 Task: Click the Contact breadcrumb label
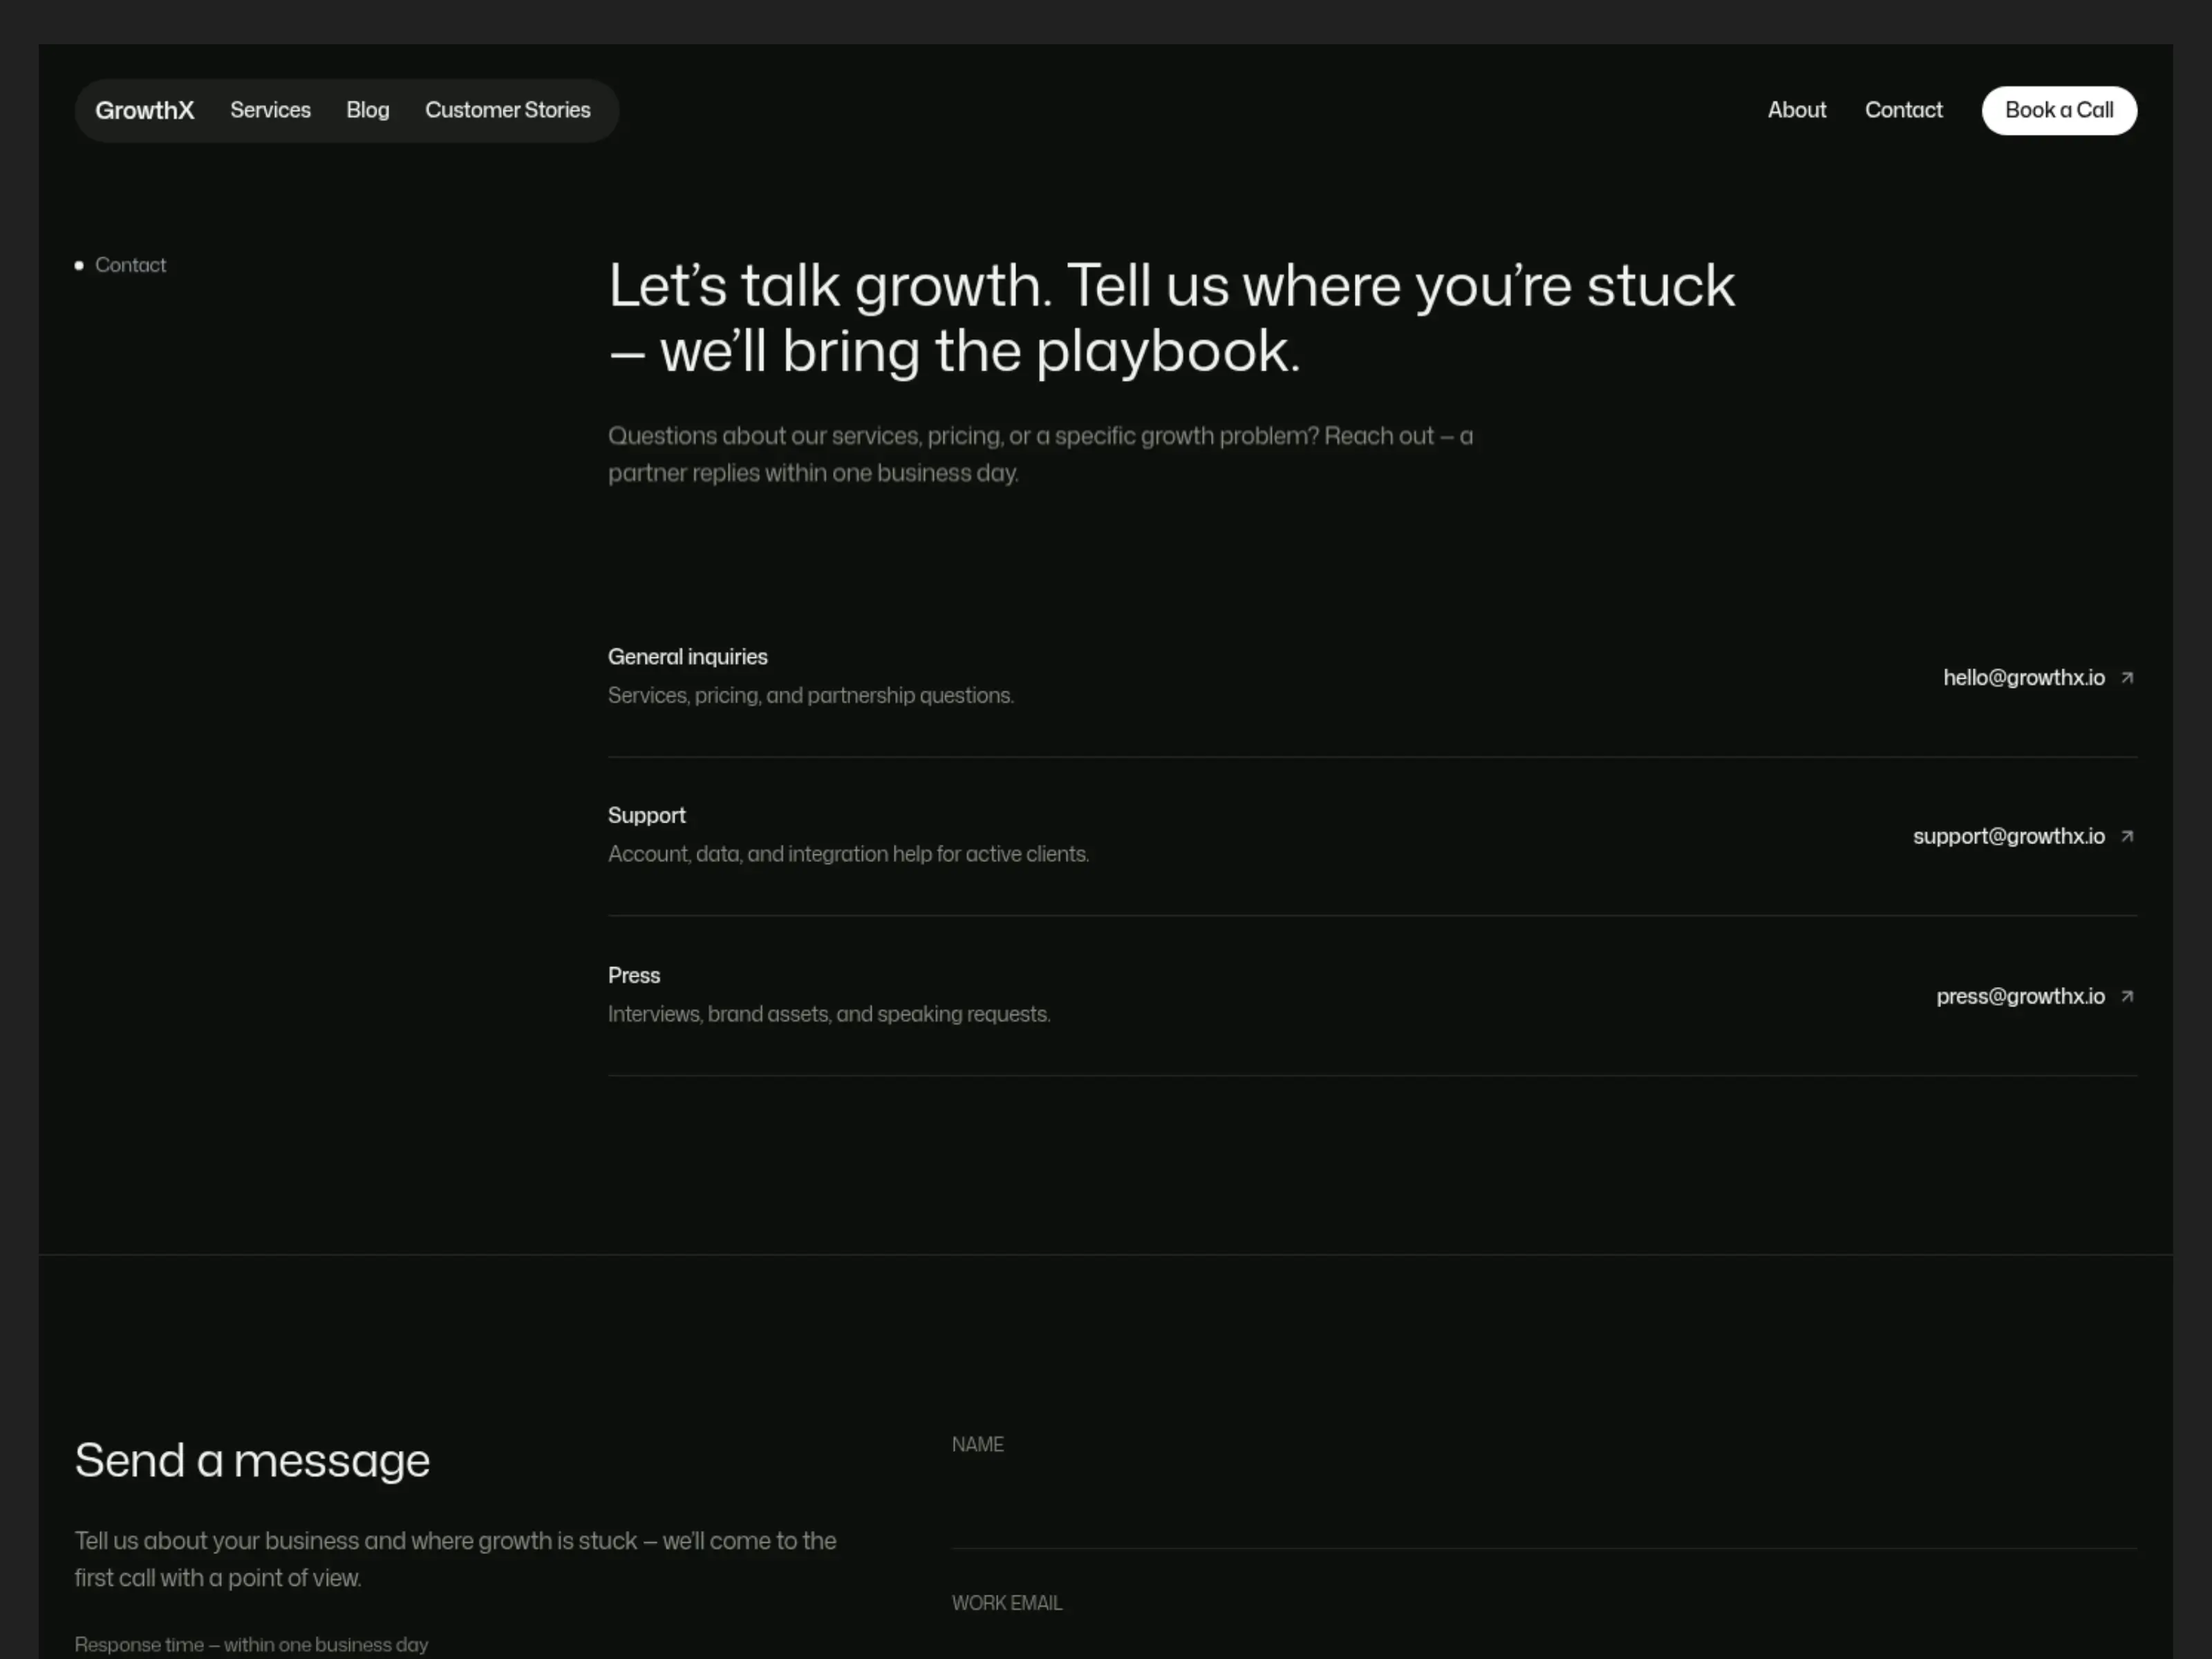click(x=130, y=265)
